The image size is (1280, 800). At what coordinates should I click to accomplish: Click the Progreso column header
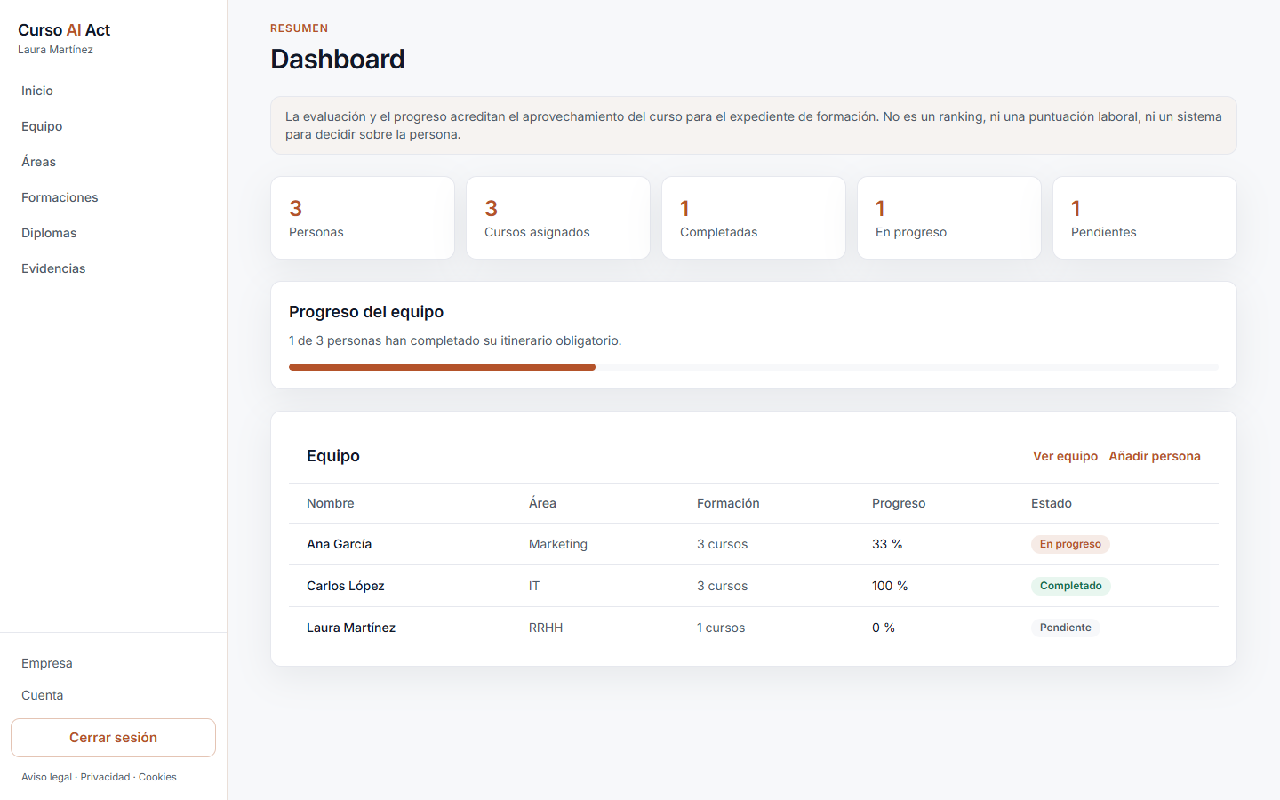(899, 503)
